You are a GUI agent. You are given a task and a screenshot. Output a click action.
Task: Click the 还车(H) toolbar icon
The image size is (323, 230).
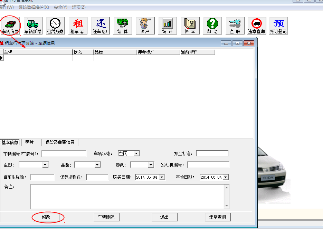(100, 26)
